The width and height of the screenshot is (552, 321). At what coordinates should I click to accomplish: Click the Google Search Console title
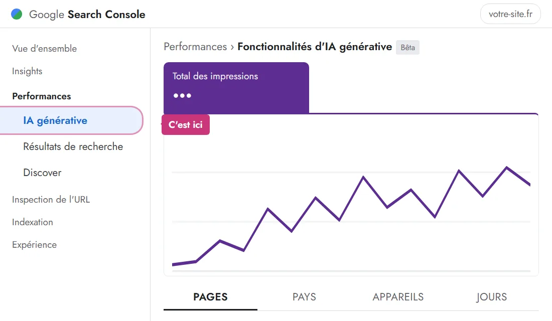click(x=87, y=15)
